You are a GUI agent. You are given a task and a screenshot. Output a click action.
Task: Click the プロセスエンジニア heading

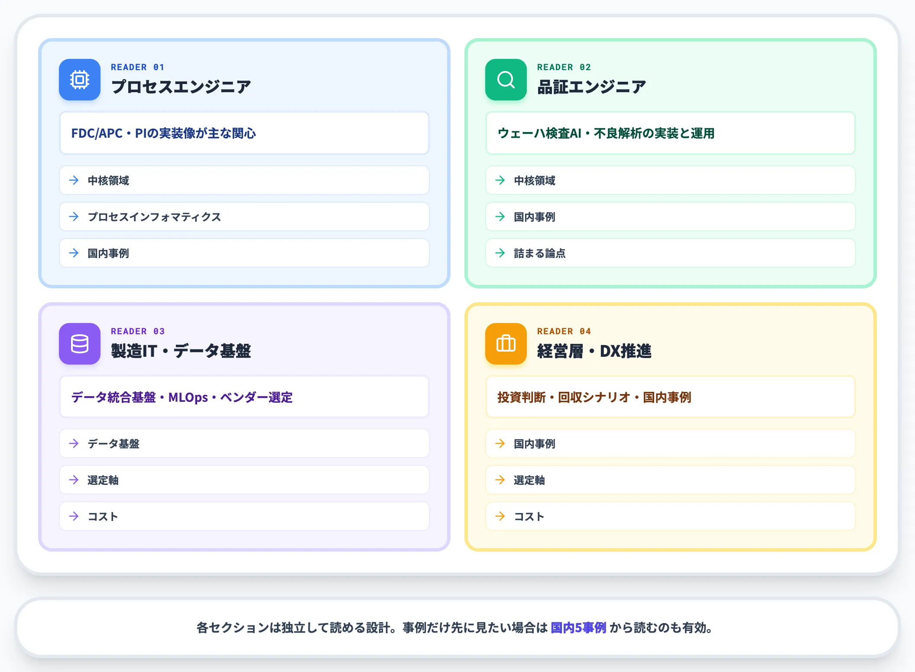181,87
